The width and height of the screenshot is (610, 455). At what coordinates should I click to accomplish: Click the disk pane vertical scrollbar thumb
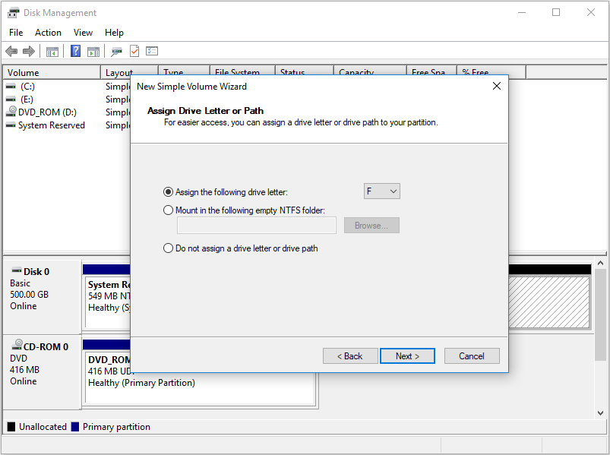pos(600,314)
